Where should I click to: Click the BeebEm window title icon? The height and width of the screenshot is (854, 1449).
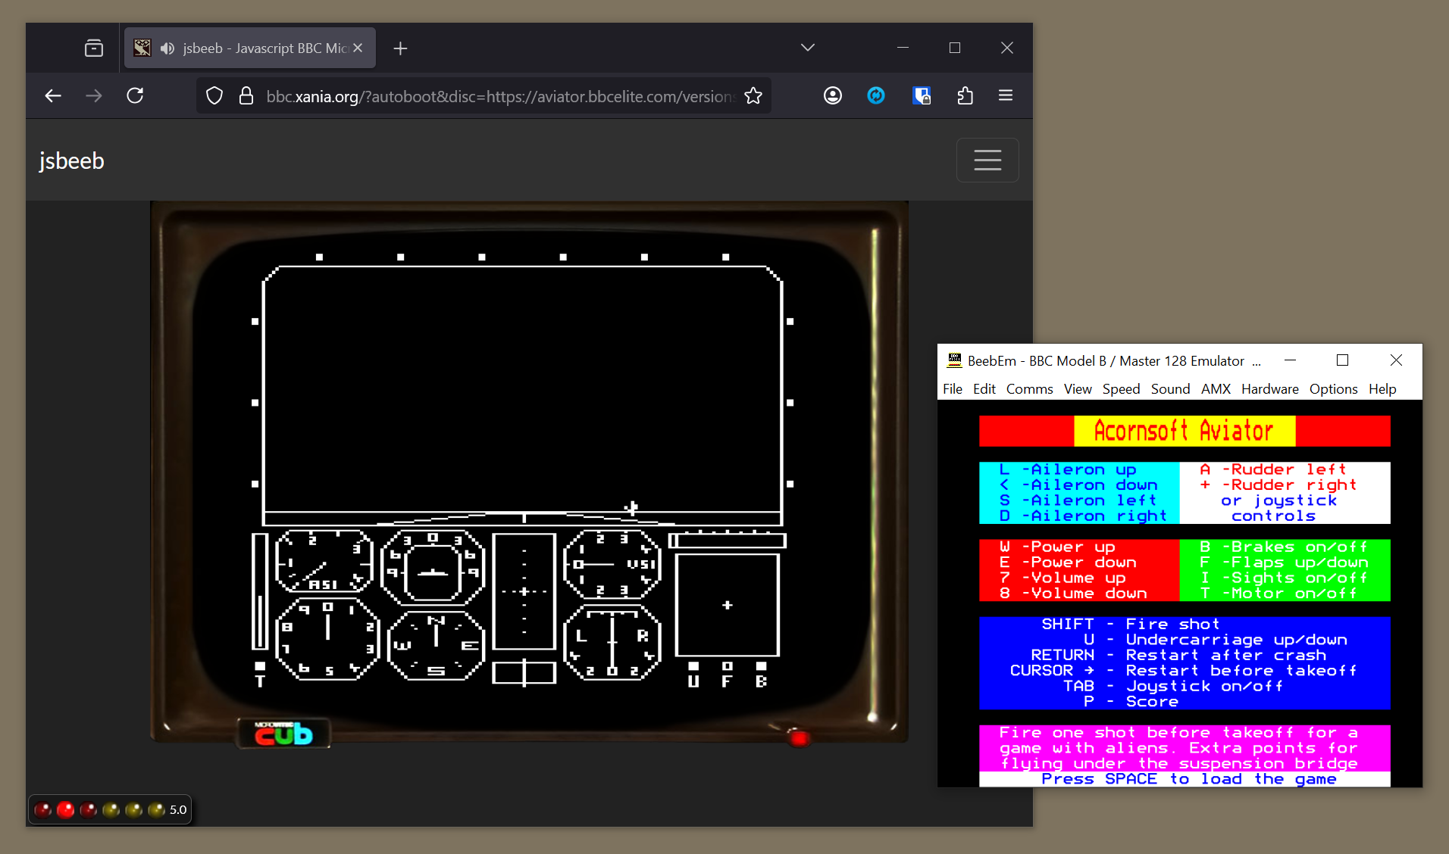click(954, 360)
